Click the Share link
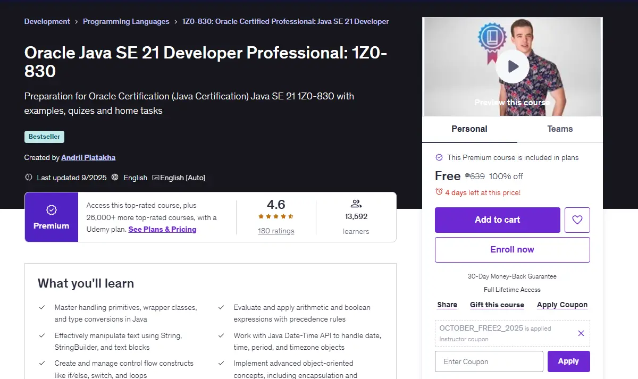638x379 pixels. pos(447,305)
